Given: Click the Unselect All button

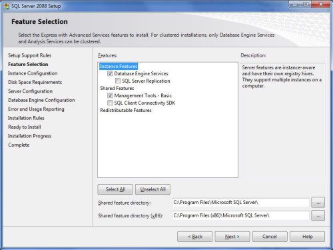Looking at the screenshot, I should coord(153,189).
